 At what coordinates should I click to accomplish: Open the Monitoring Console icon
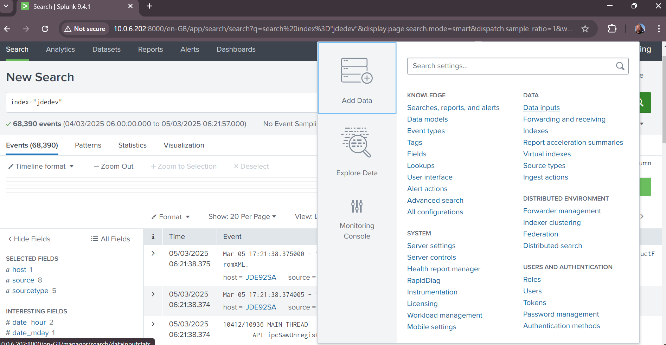coord(357,206)
